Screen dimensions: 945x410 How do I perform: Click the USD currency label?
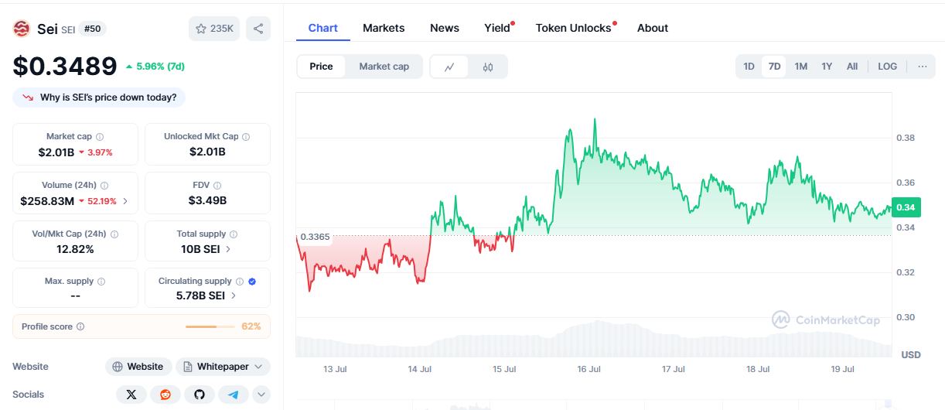[911, 354]
